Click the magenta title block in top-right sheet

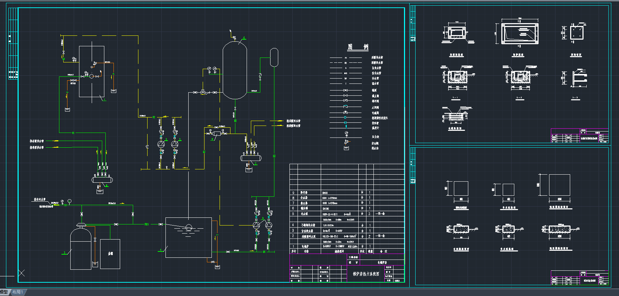coord(579,136)
